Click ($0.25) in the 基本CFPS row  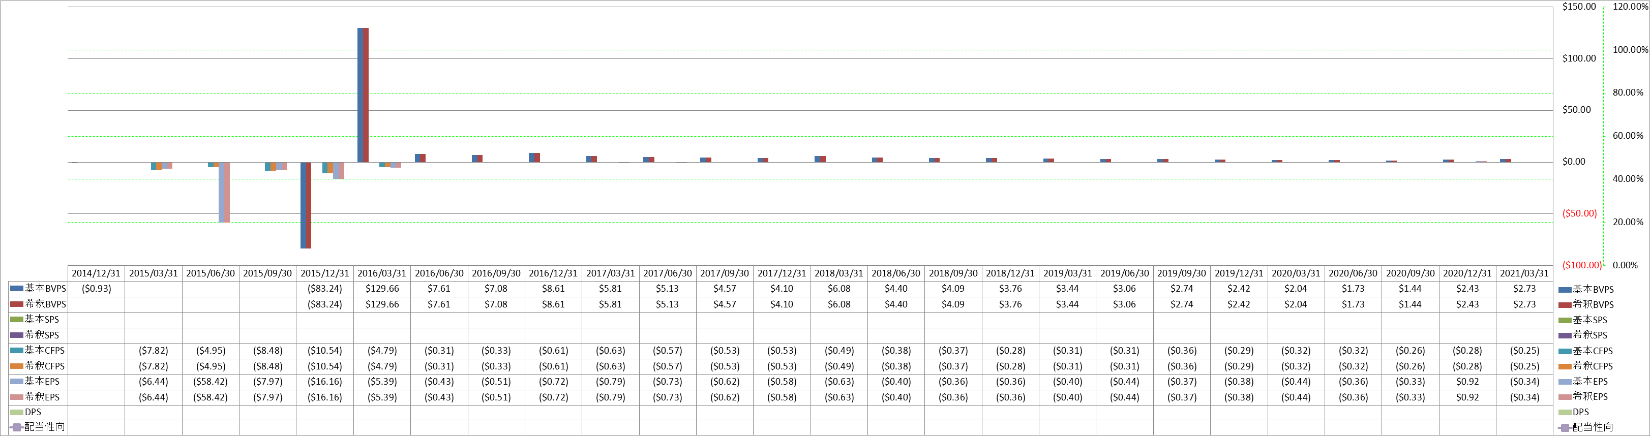1524,351
